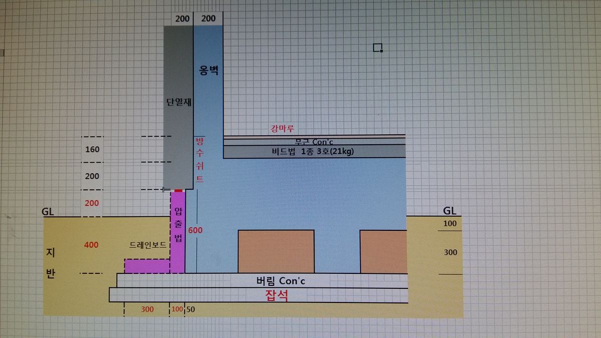Click the 드레인보드 label text

coord(147,245)
